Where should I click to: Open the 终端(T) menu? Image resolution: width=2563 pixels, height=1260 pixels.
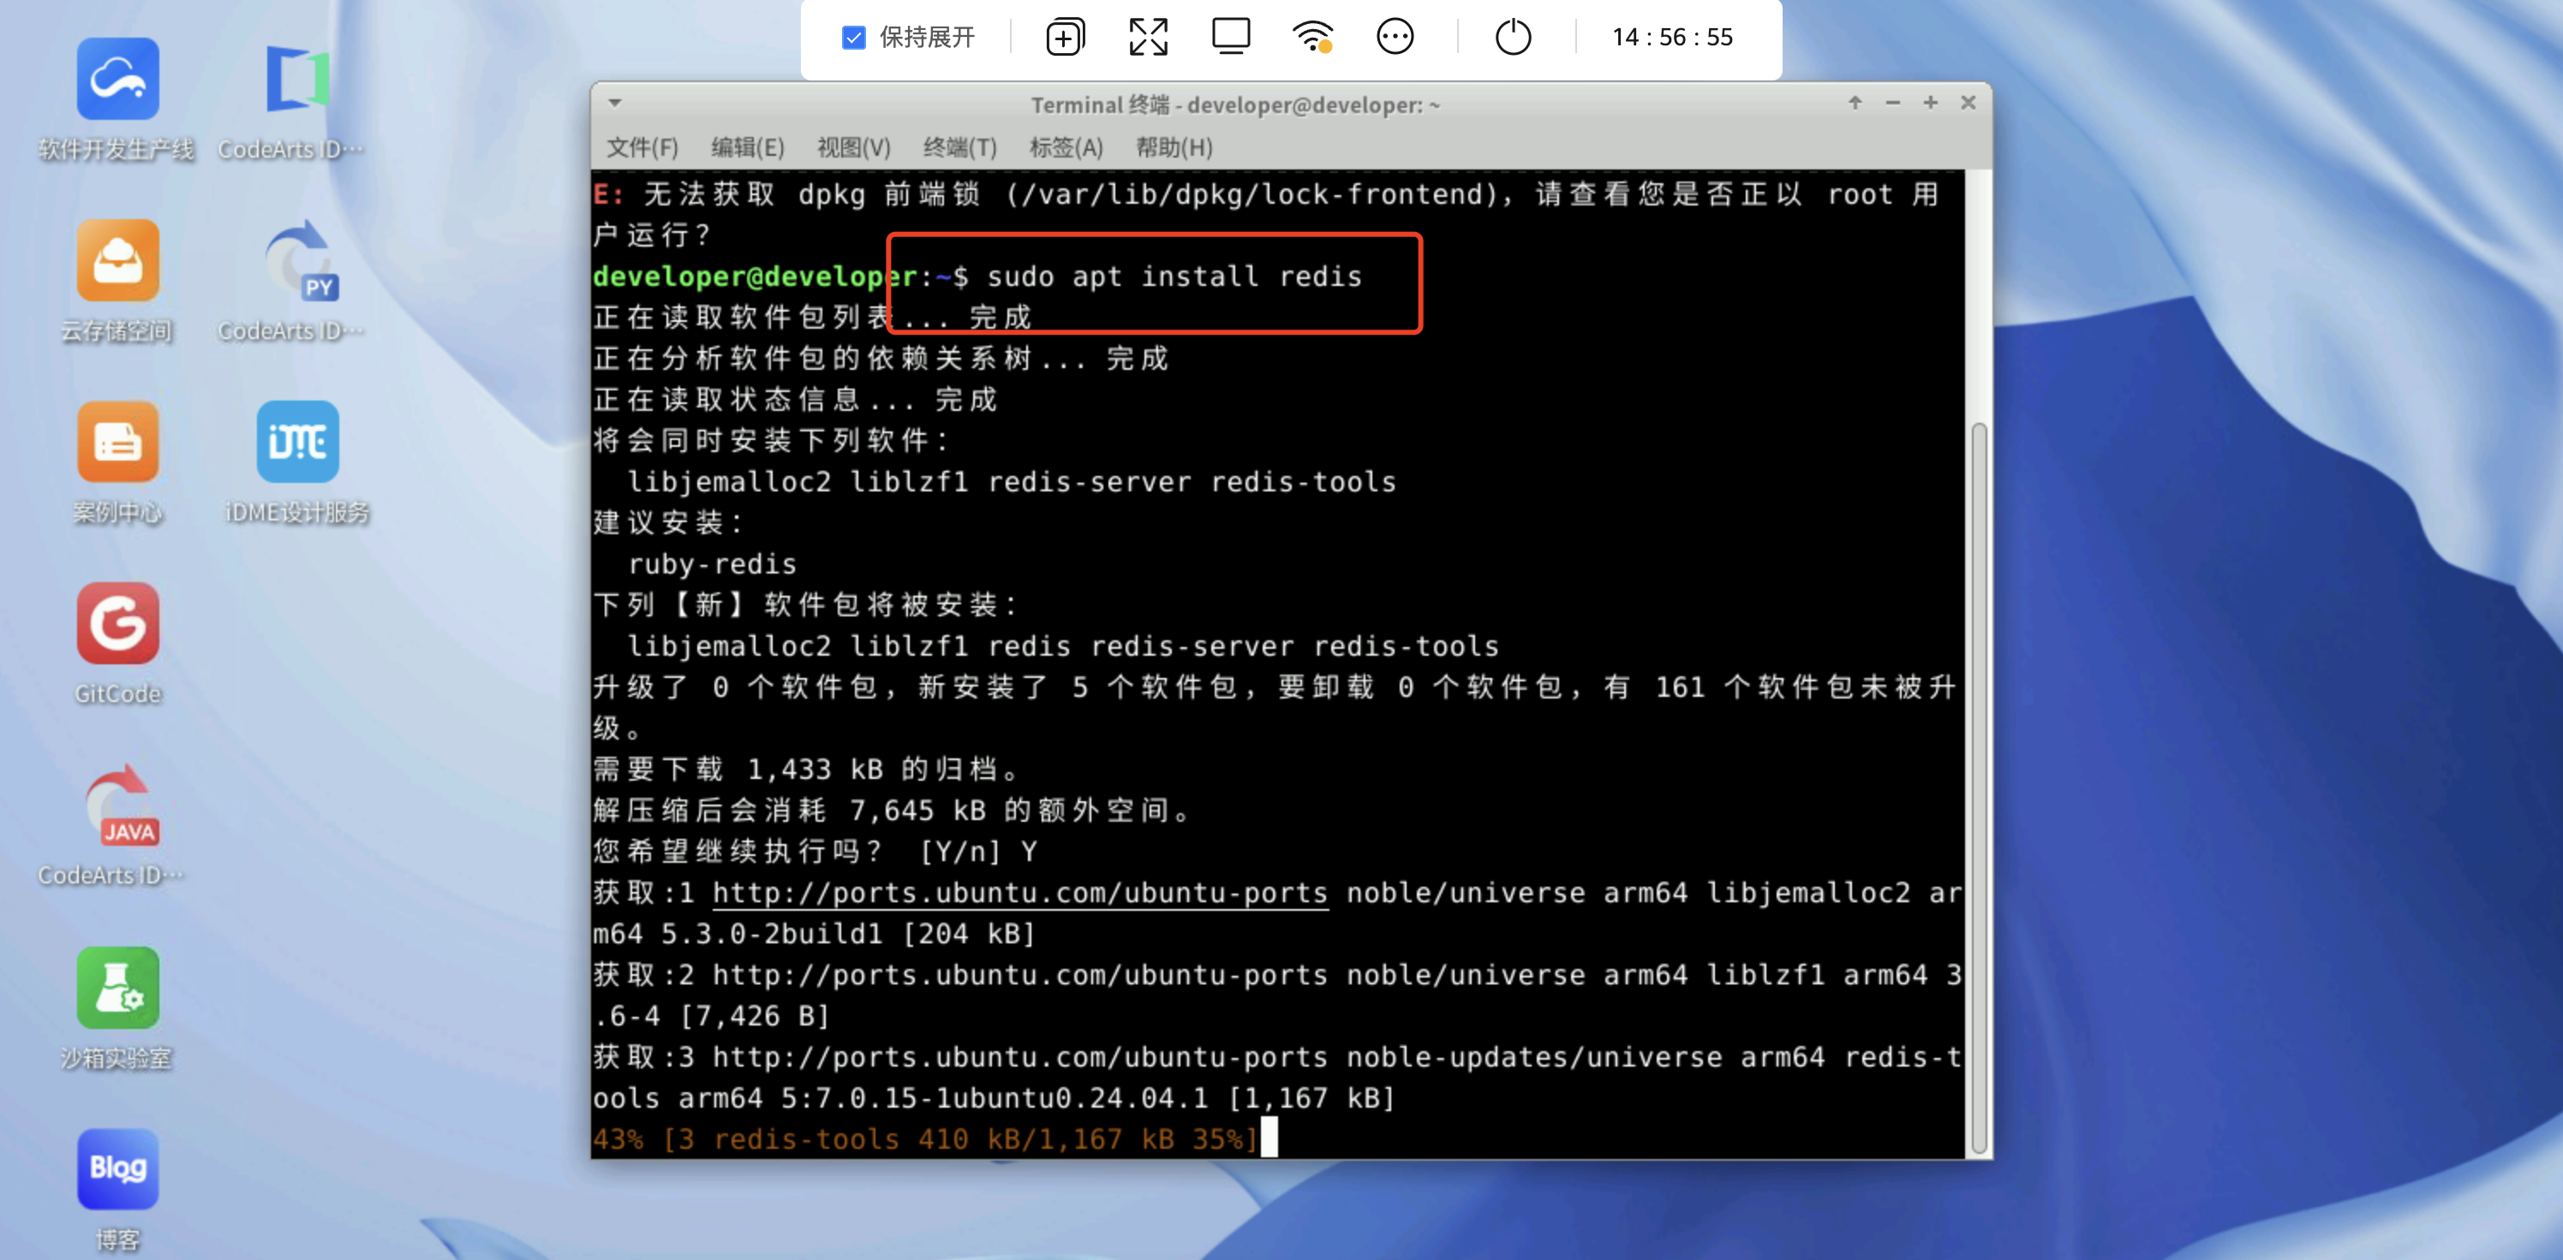click(x=959, y=148)
